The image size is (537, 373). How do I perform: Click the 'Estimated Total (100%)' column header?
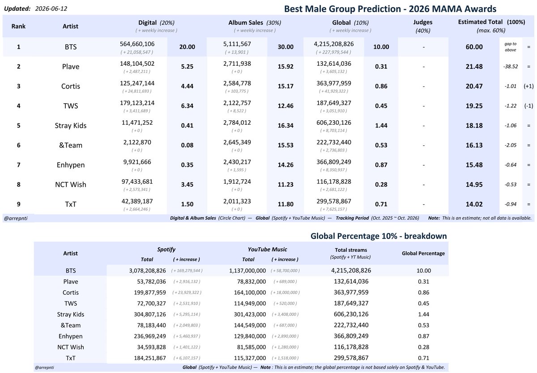491,22
